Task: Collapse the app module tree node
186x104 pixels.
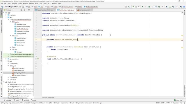Action: [4, 13]
